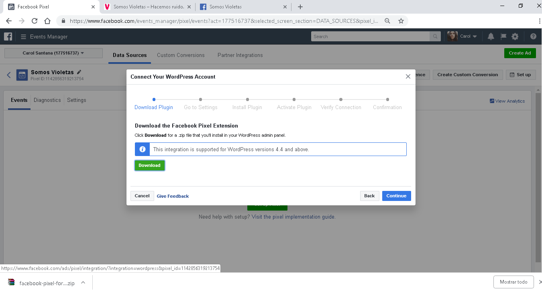Open the notifications bell

pos(491,36)
